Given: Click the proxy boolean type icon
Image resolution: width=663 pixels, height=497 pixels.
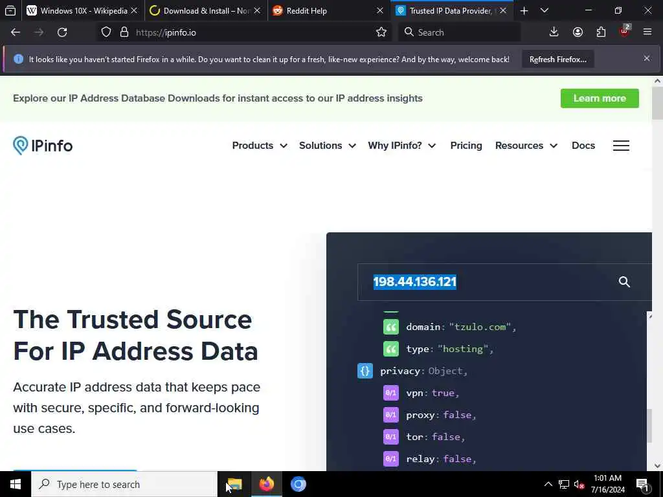Looking at the screenshot, I should pyautogui.click(x=390, y=415).
